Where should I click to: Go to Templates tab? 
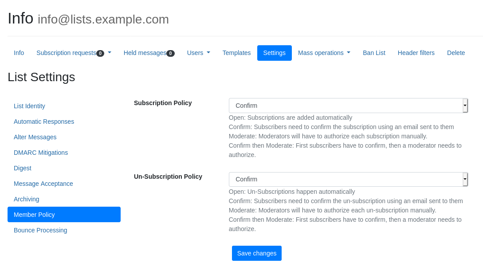(236, 53)
